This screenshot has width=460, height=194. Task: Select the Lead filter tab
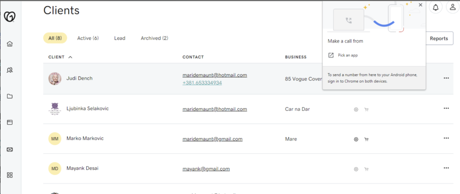coord(119,38)
